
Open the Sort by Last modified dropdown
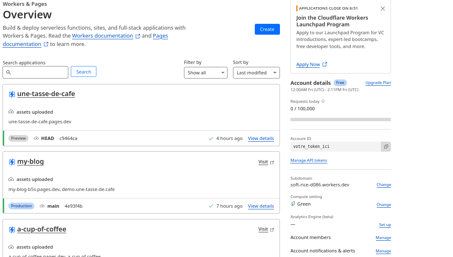tap(256, 73)
